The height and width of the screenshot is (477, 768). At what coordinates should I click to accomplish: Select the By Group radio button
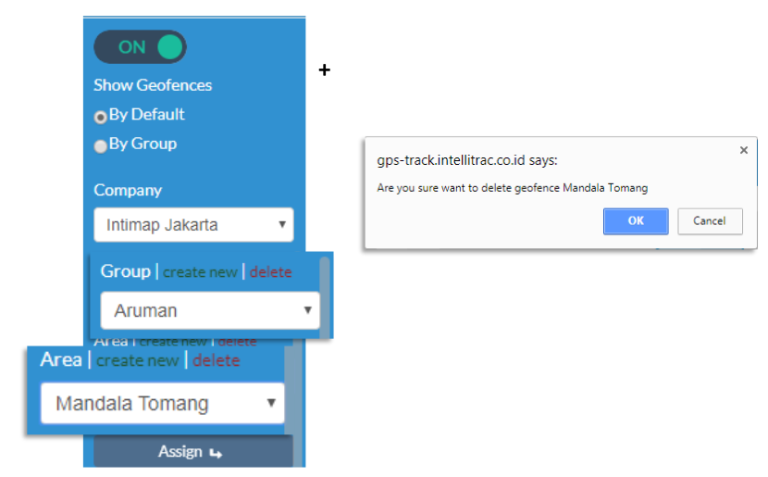(100, 145)
